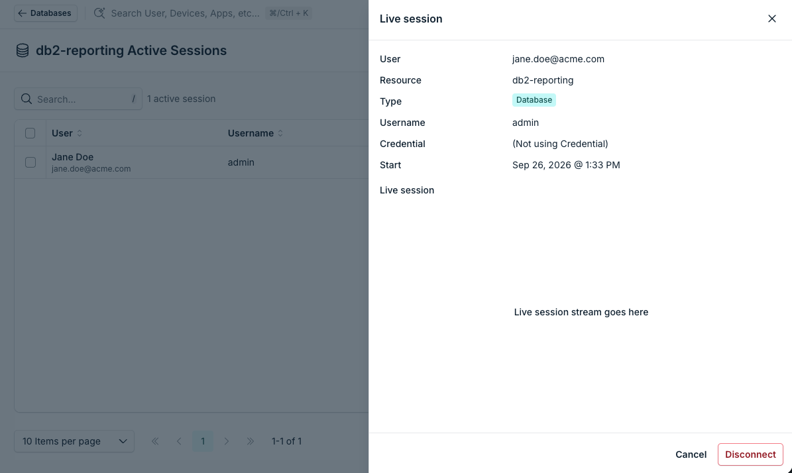Click the Database type badge
The image size is (792, 473).
pyautogui.click(x=534, y=100)
